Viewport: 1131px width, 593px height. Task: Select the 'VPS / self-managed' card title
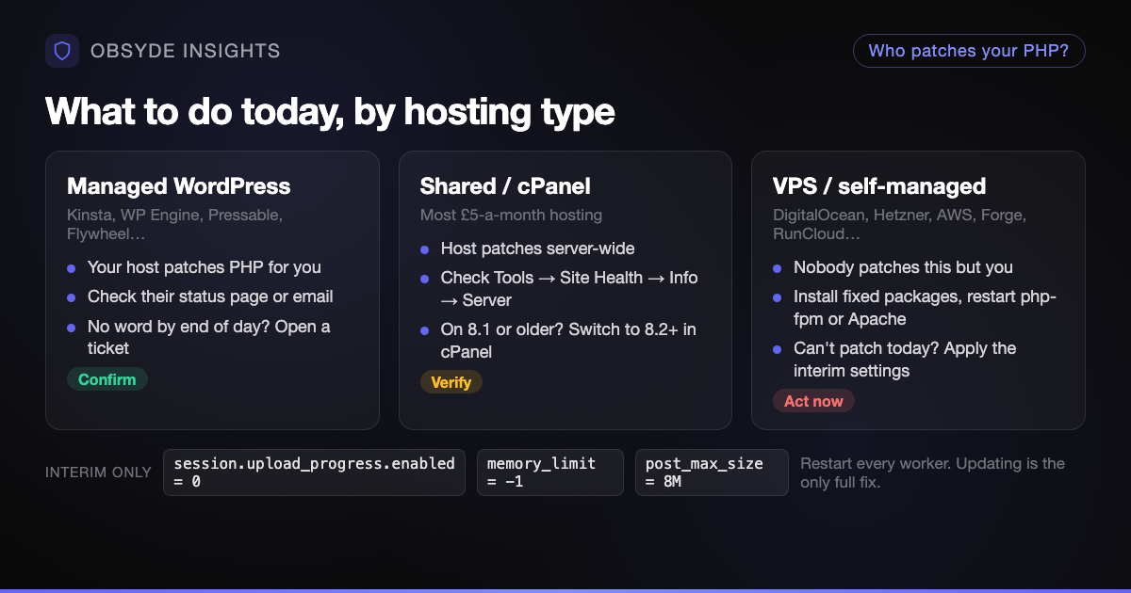(x=879, y=185)
